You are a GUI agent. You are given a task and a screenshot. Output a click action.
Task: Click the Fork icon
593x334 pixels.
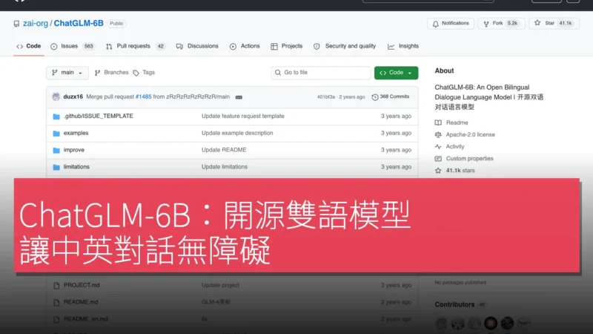click(486, 24)
